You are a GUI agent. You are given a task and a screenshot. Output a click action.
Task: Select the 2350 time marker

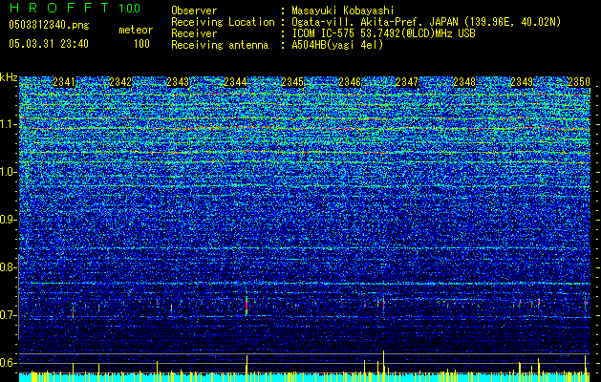[x=579, y=83]
